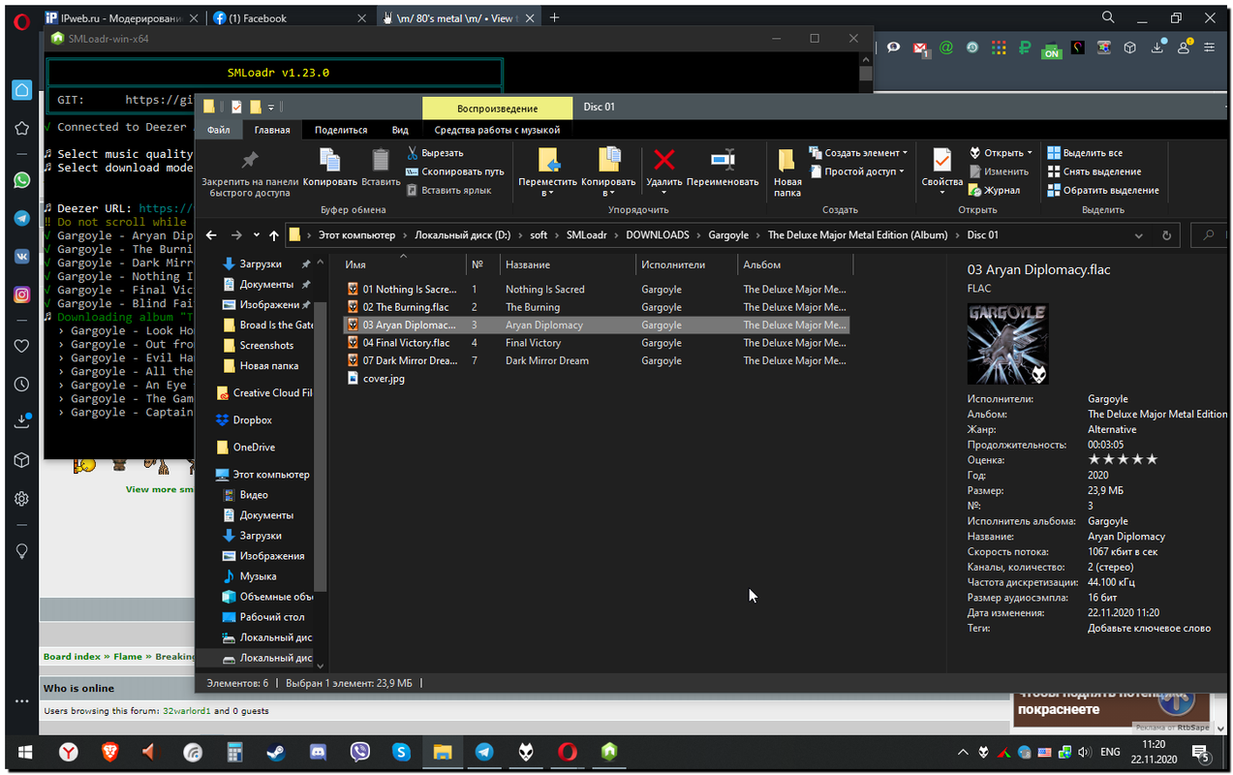Open the Простой доступ dropdown

click(x=856, y=171)
